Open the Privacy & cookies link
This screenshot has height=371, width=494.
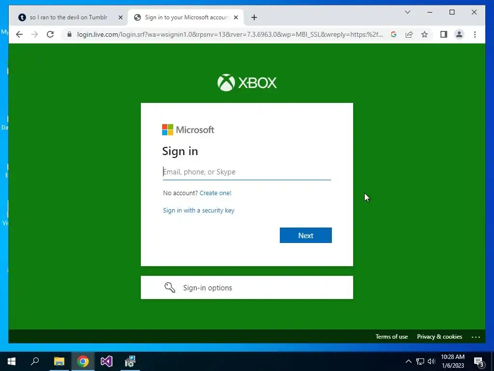[439, 337]
